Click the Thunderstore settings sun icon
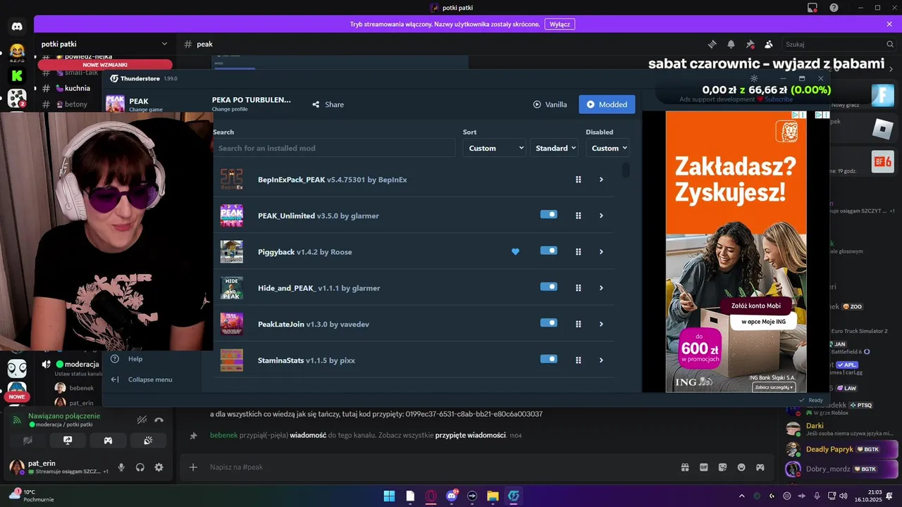This screenshot has height=507, width=902. pos(754,78)
